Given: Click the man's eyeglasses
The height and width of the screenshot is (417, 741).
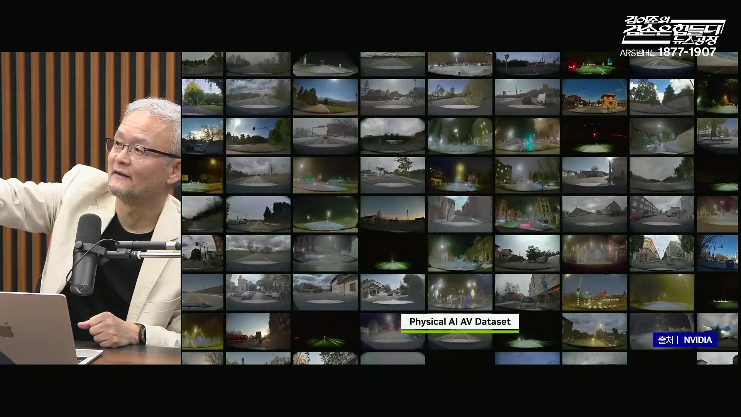Looking at the screenshot, I should pyautogui.click(x=135, y=149).
